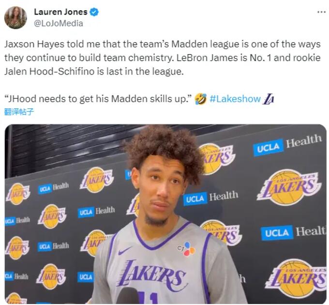This screenshot has height=305, width=329.
Task: Click the top-right UCLA Health banner logo
Action: pos(287,145)
